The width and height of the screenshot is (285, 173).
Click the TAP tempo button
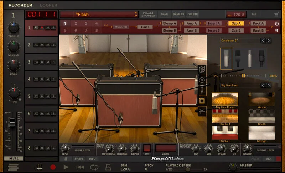(x=254, y=14)
